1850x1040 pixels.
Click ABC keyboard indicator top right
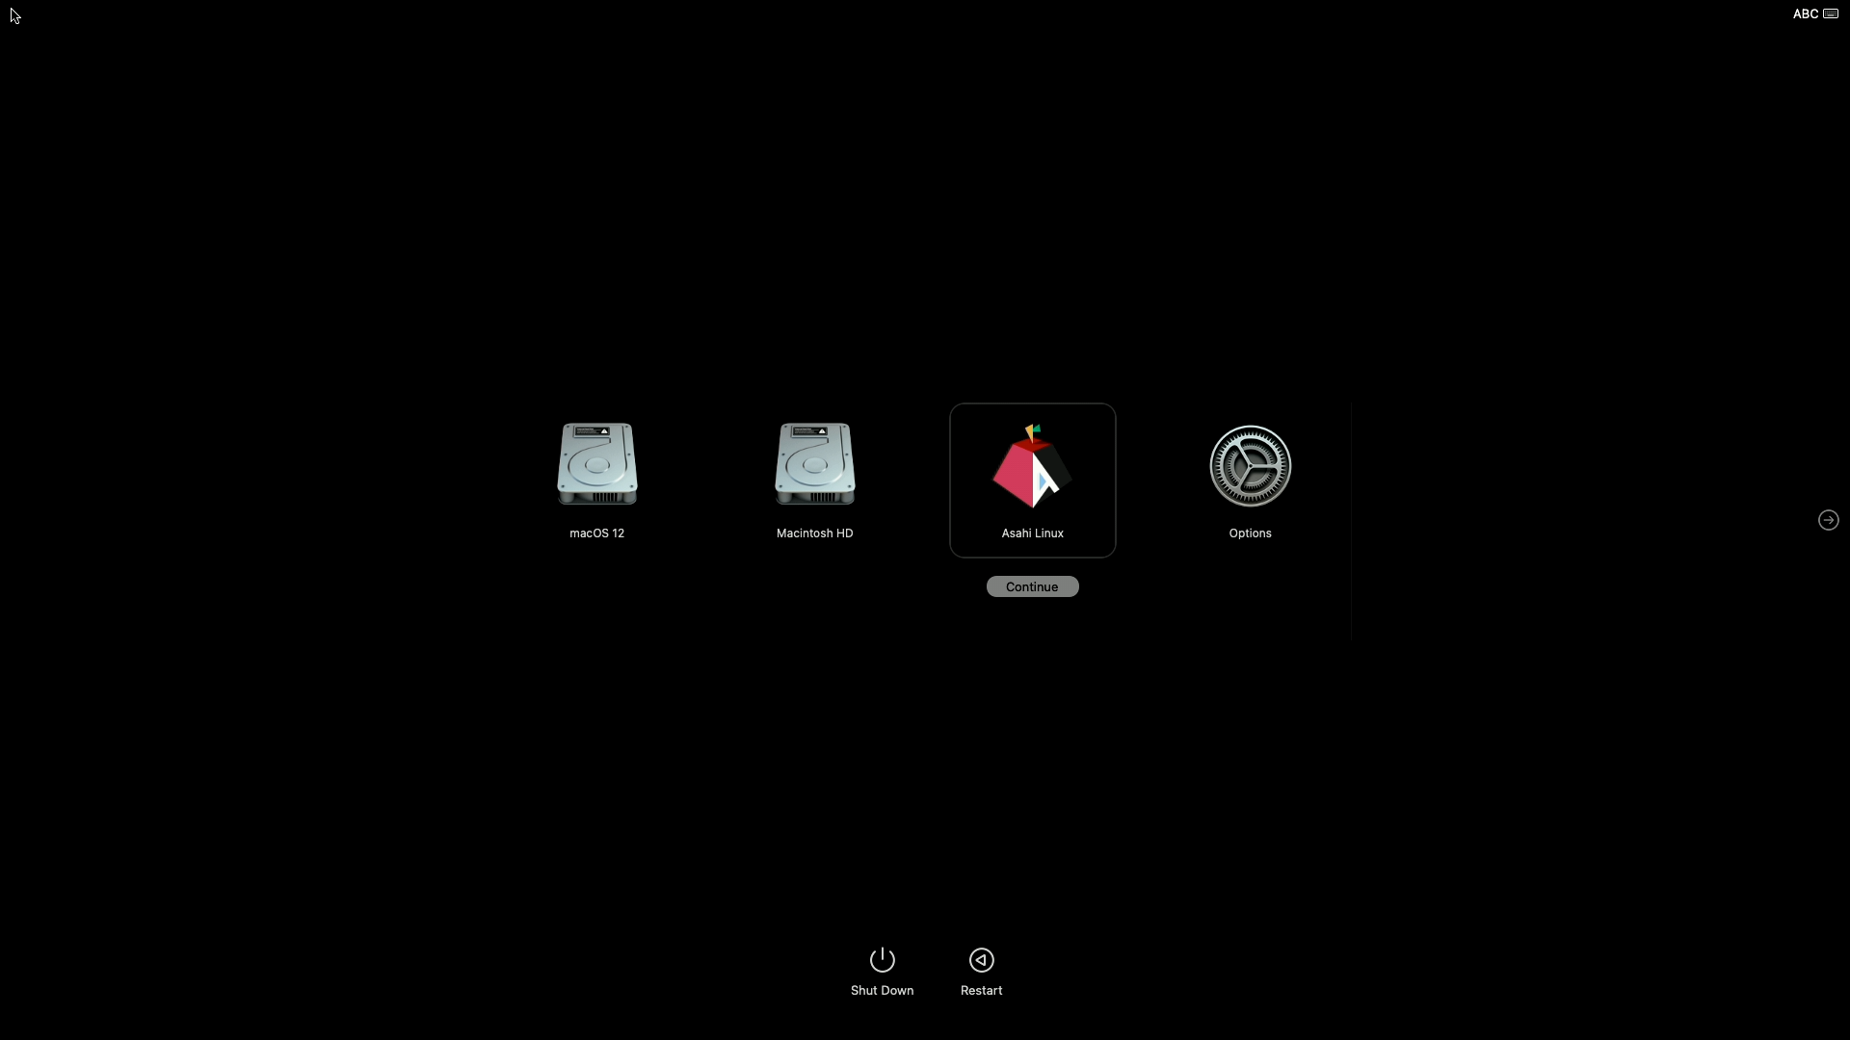tap(1805, 14)
